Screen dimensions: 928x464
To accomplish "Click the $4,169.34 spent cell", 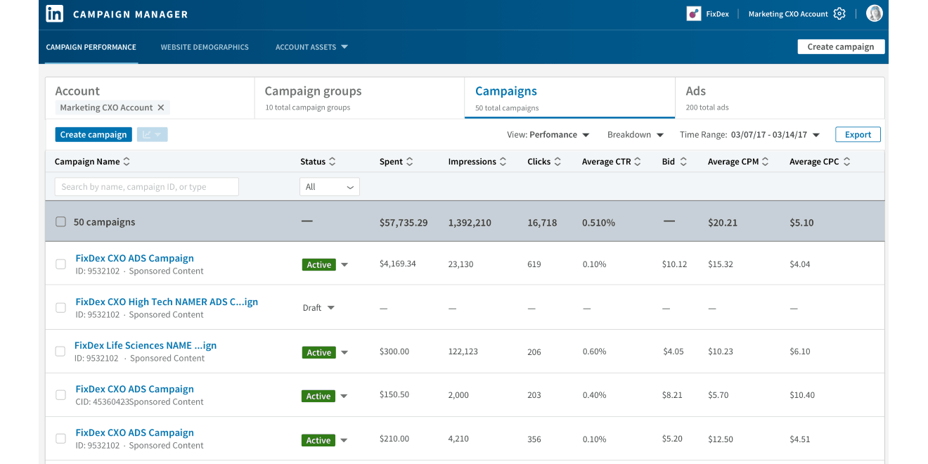I will pyautogui.click(x=397, y=264).
